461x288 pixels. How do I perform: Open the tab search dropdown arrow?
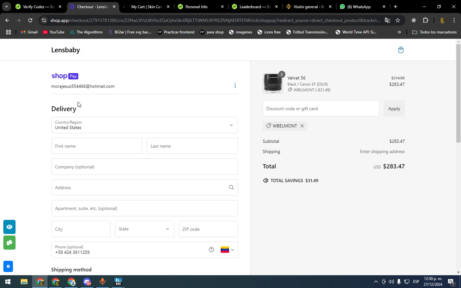[x=6, y=6]
